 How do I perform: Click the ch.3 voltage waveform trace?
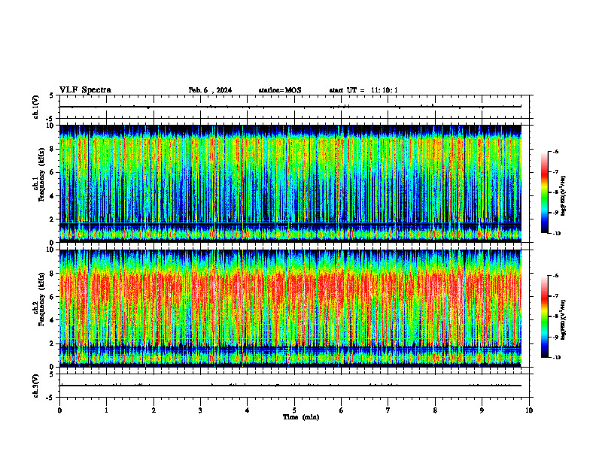coord(290,386)
